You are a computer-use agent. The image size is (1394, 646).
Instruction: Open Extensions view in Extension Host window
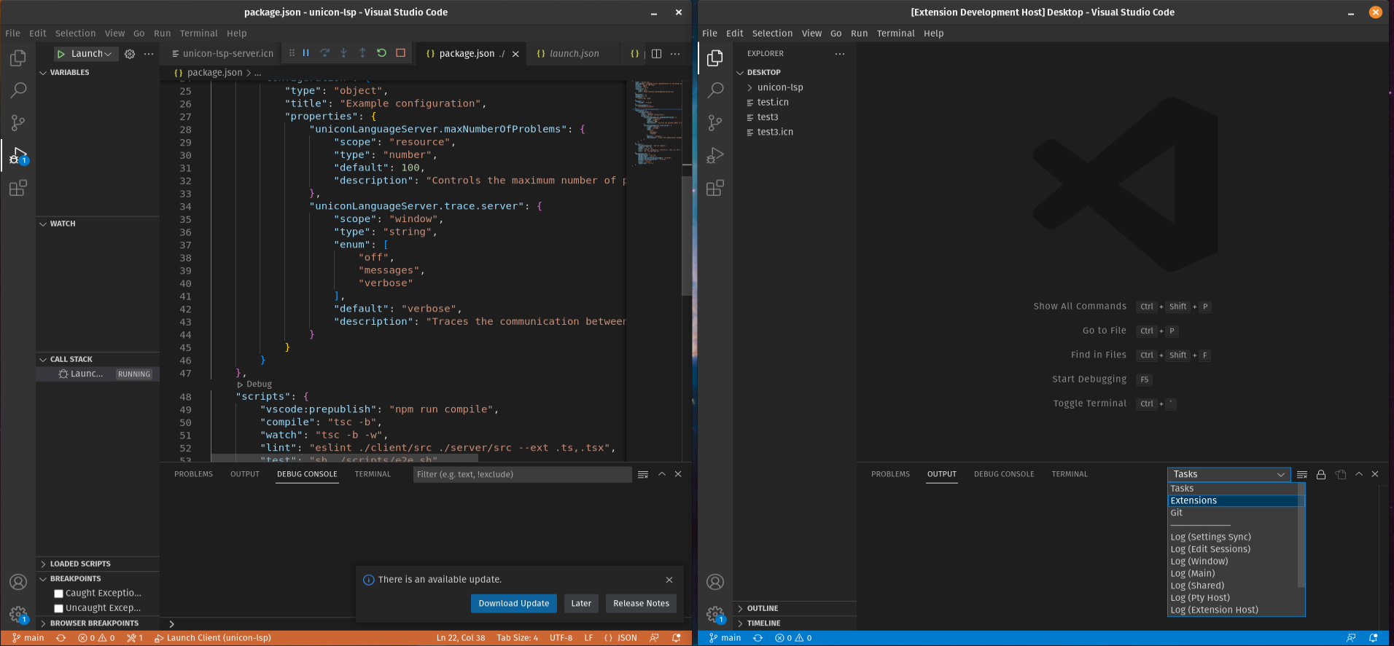click(x=715, y=188)
